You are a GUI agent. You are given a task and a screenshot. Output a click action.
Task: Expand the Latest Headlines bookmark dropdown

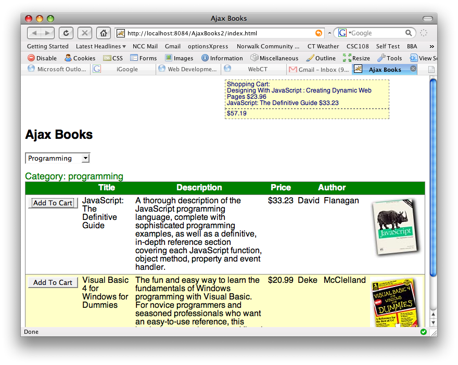coord(101,46)
